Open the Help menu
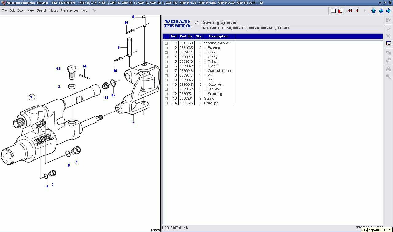 [84, 10]
